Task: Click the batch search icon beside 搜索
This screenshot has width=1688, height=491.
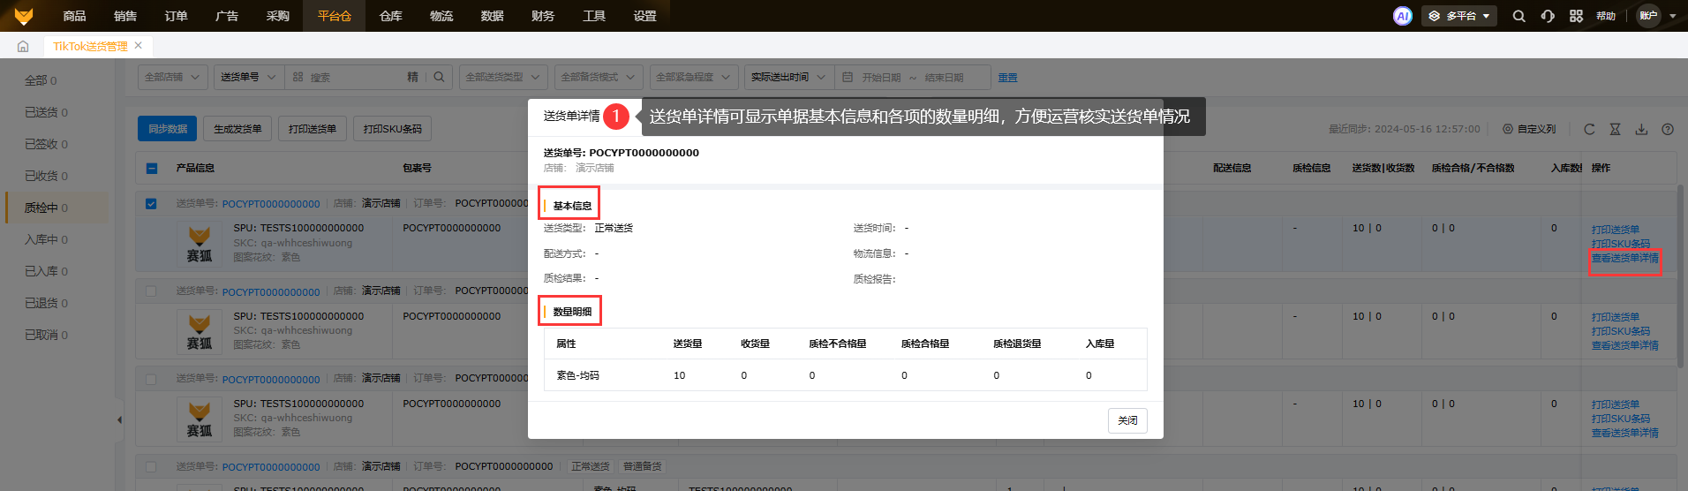Action: pyautogui.click(x=298, y=78)
